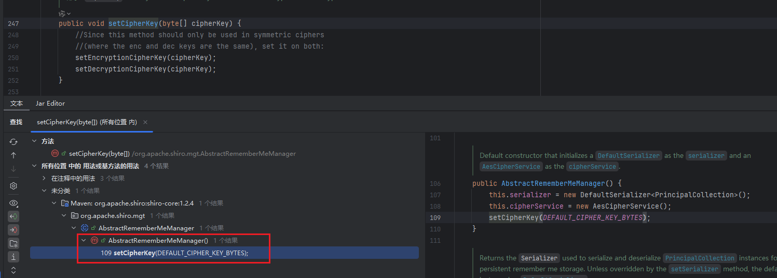
Task: Click the DefaultSerializer link in documentation
Action: click(629, 155)
